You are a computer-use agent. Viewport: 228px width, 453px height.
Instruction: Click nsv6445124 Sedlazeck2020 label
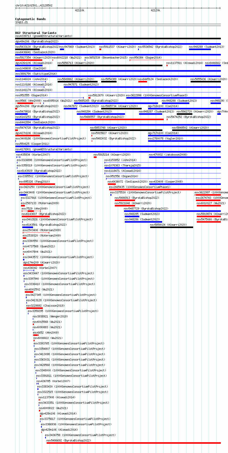tap(158, 79)
